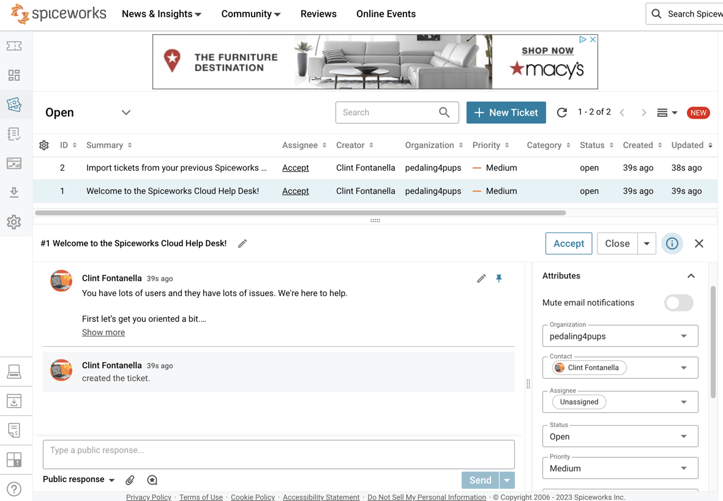Click Show more in the first message
The height and width of the screenshot is (501, 723).
tap(103, 332)
